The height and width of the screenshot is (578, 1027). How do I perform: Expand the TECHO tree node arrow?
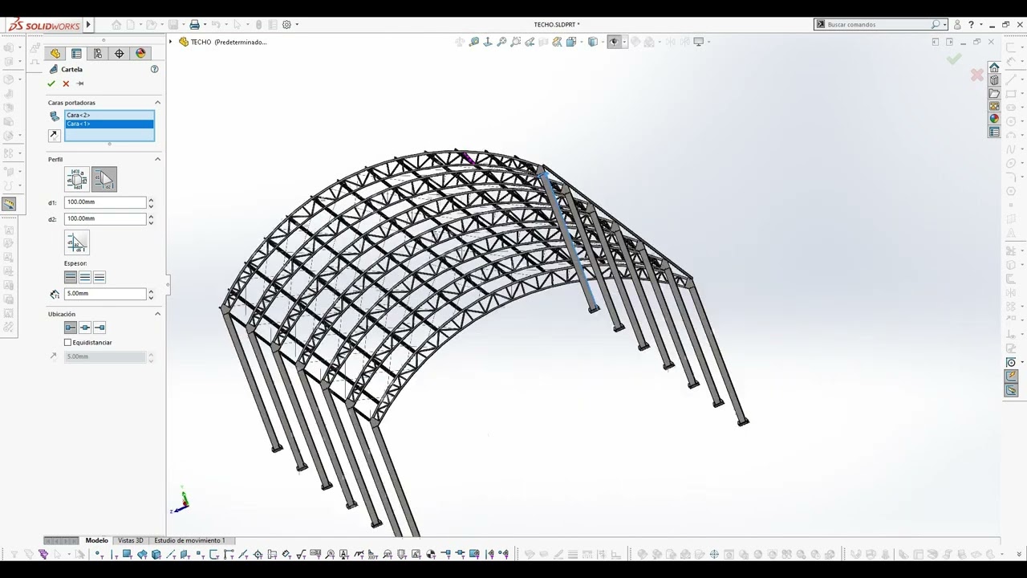171,42
